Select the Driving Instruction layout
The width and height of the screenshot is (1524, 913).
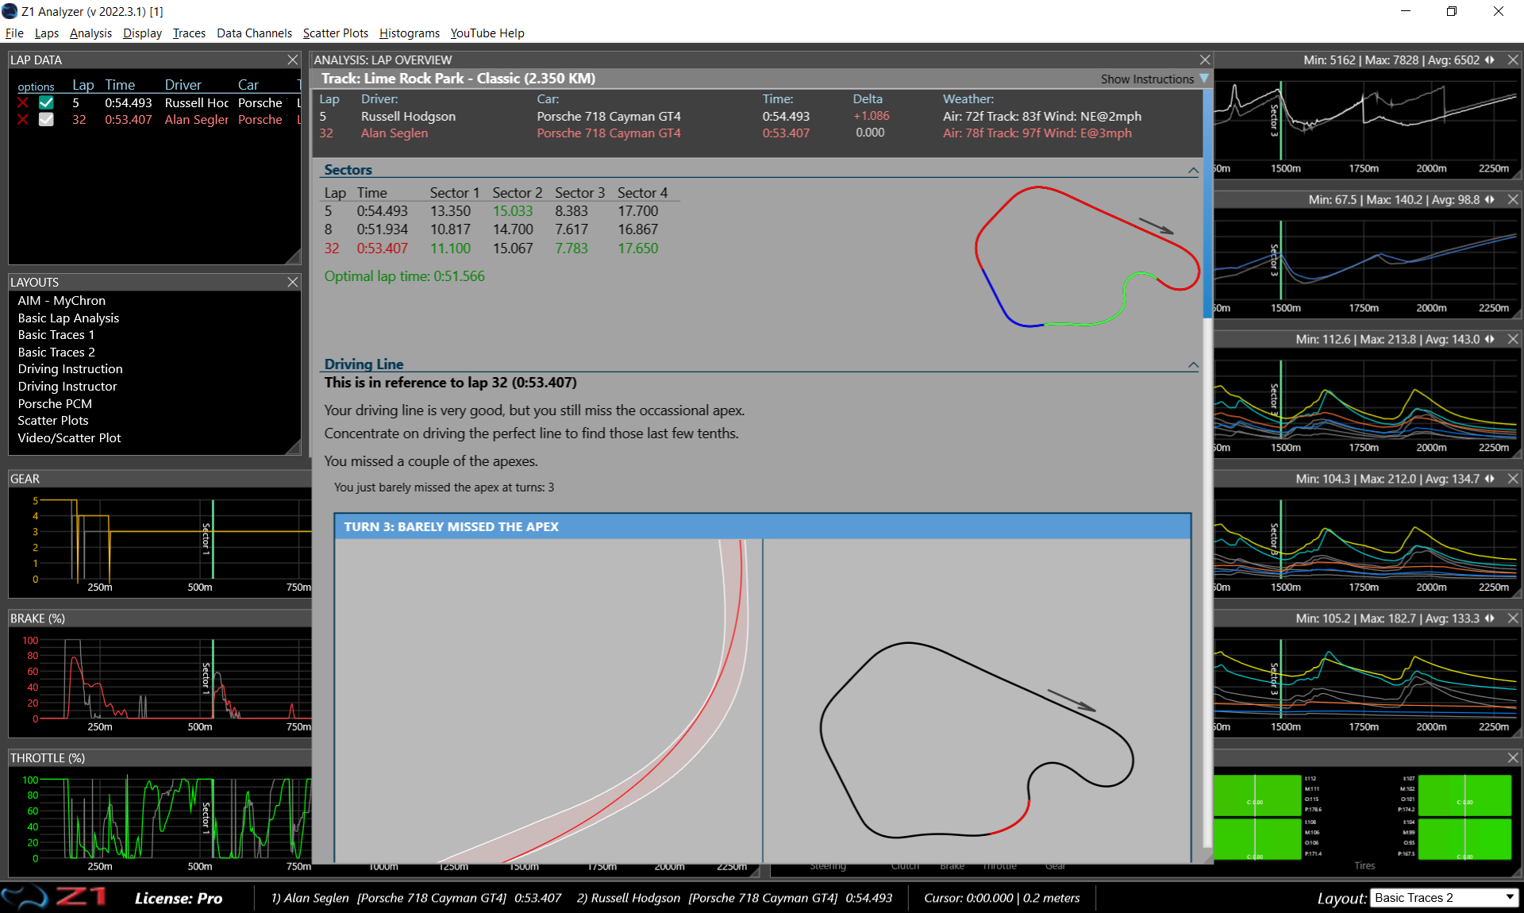70,369
